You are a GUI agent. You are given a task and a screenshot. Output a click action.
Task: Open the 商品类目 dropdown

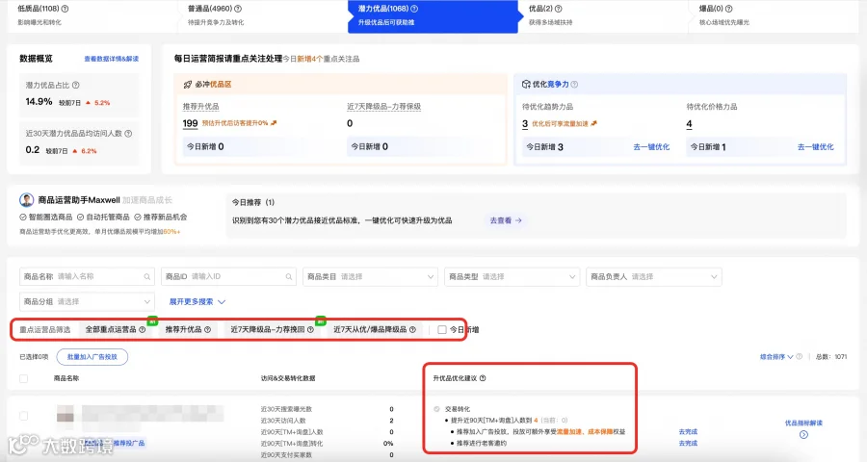click(370, 276)
